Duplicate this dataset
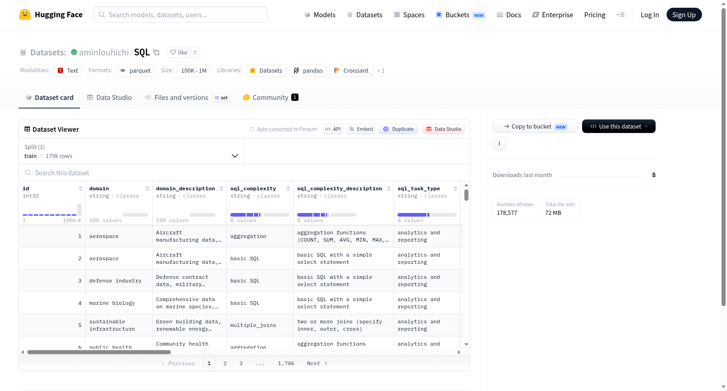The width and height of the screenshot is (727, 391). (398, 129)
